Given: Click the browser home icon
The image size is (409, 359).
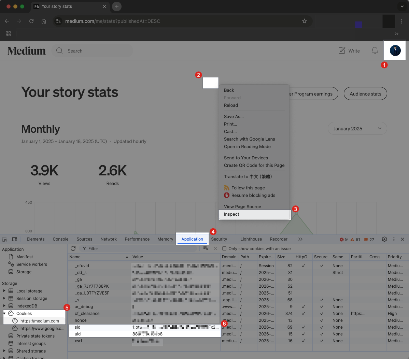Looking at the screenshot, I should tap(44, 21).
